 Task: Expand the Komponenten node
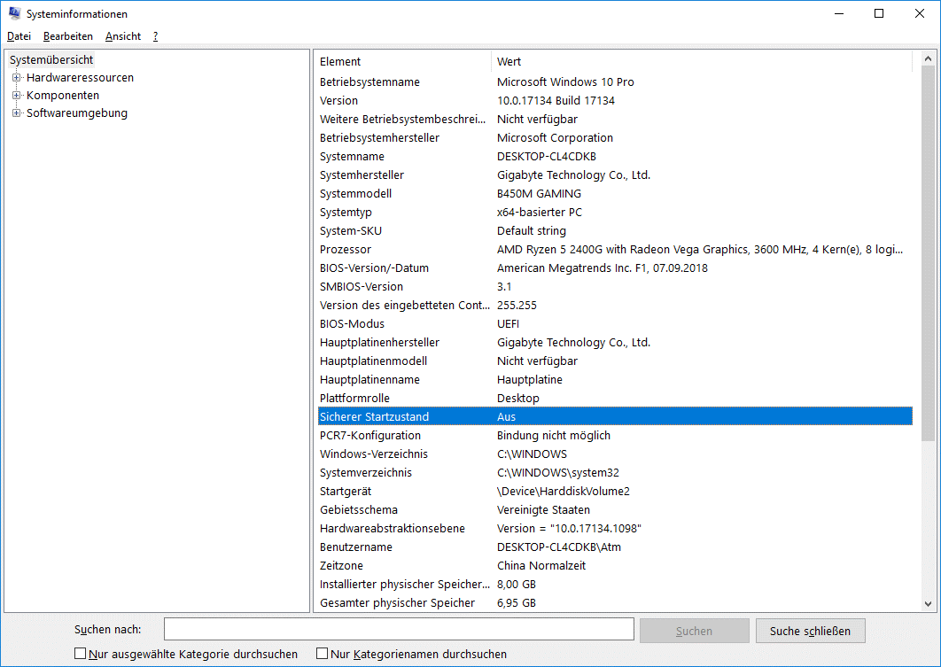(16, 96)
